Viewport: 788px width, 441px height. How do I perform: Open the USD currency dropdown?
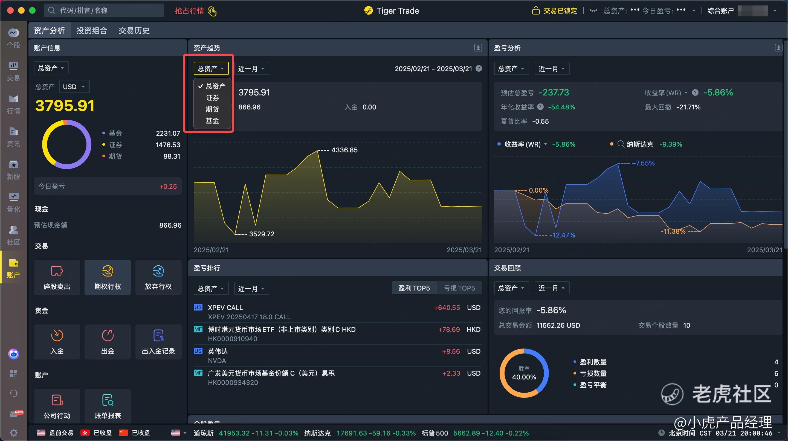74,86
